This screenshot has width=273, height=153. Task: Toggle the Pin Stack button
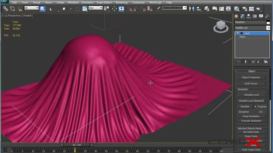(x=238, y=62)
